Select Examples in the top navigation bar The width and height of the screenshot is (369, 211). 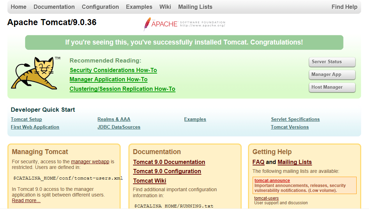[x=139, y=7]
